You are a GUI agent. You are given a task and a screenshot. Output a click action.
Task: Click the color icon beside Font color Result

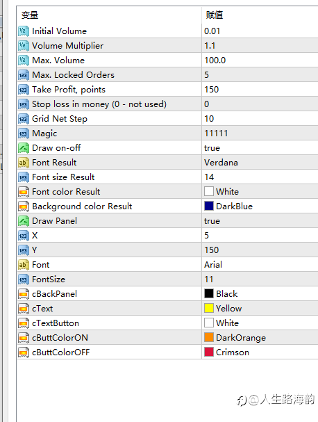24,192
